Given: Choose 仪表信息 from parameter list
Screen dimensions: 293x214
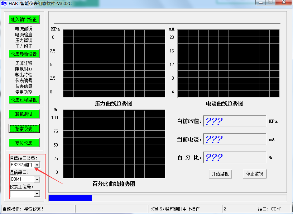Looking at the screenshot, I should [x=24, y=86].
